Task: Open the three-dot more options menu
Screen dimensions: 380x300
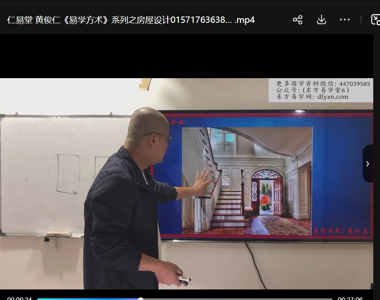Action: [344, 20]
